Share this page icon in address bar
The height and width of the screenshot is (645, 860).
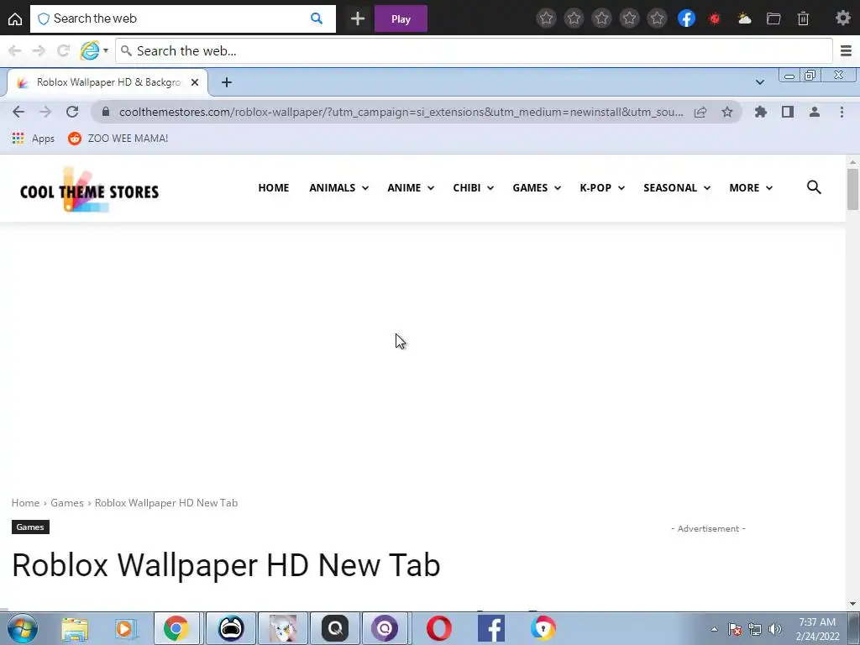(x=700, y=112)
